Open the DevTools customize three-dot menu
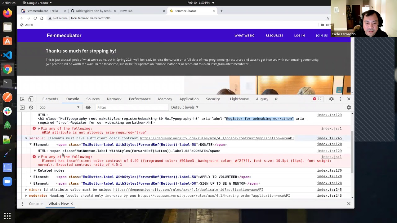The width and height of the screenshot is (397, 223). [x=340, y=99]
